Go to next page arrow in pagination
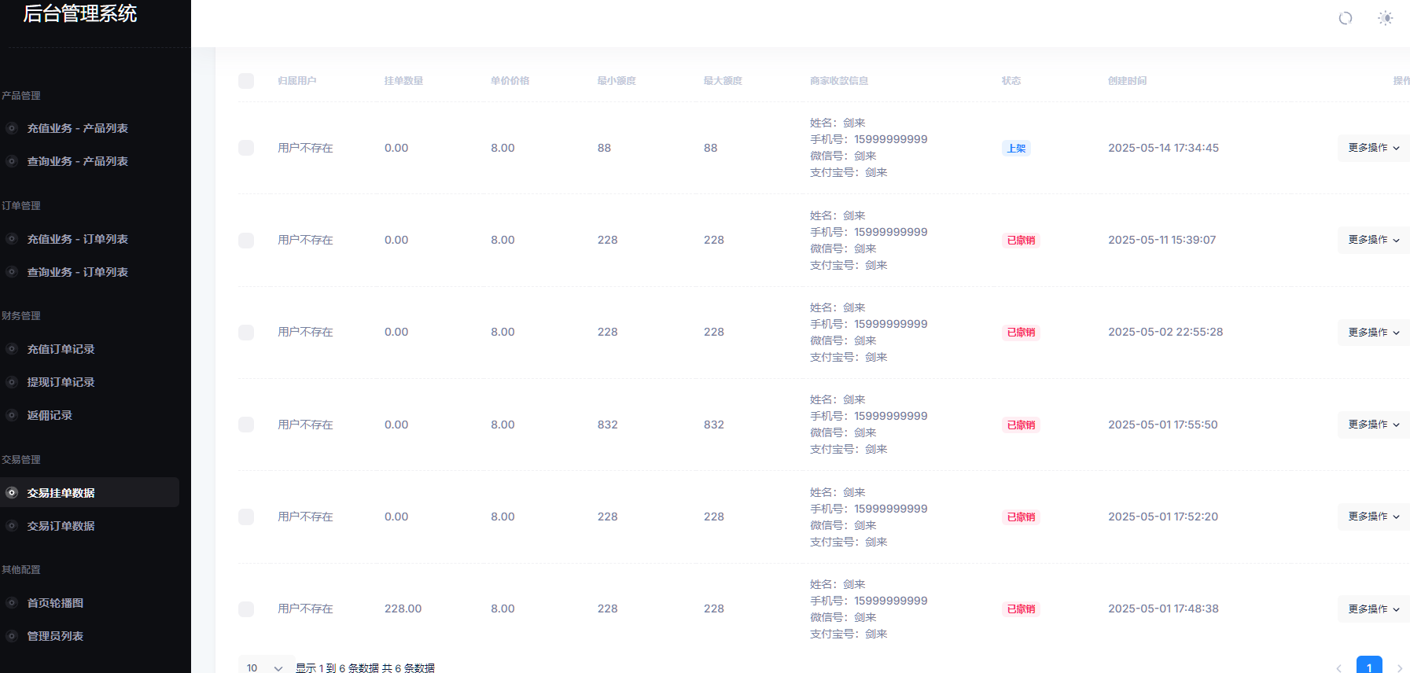 tap(1399, 667)
